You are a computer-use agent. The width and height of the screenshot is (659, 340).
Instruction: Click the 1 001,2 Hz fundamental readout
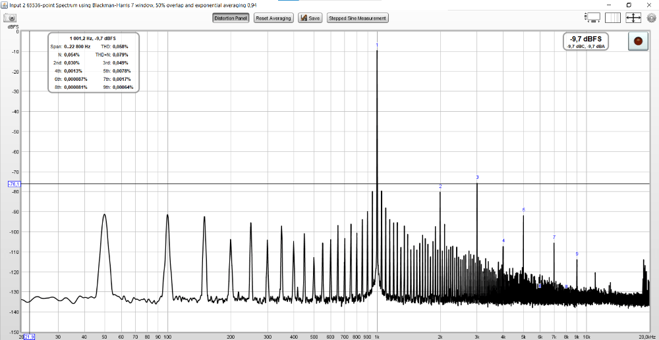[93, 38]
